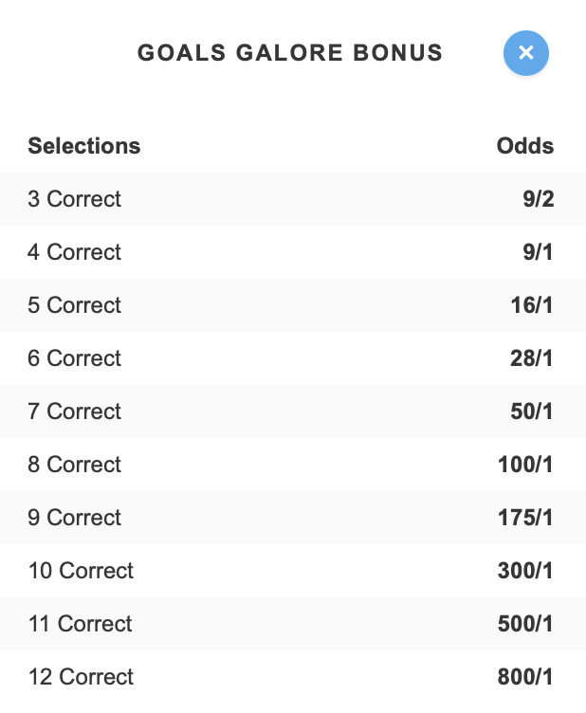The image size is (586, 713).
Task: Select the 11 Correct row
Action: coord(293,624)
